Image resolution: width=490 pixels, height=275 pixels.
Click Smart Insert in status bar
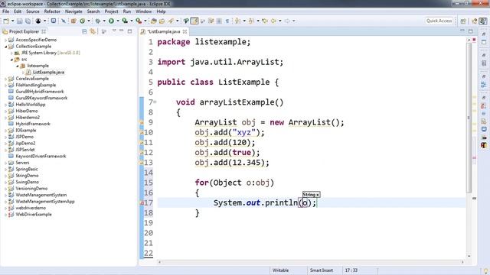click(322, 270)
